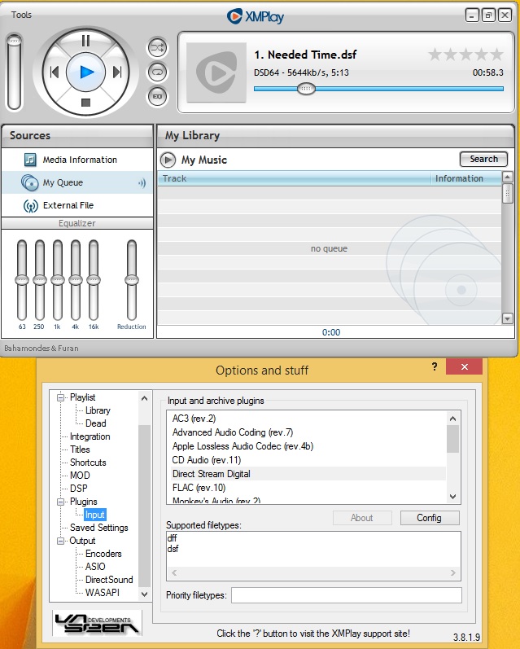520x649 pixels.
Task: Collapse the Output tree node
Action: pyautogui.click(x=61, y=541)
